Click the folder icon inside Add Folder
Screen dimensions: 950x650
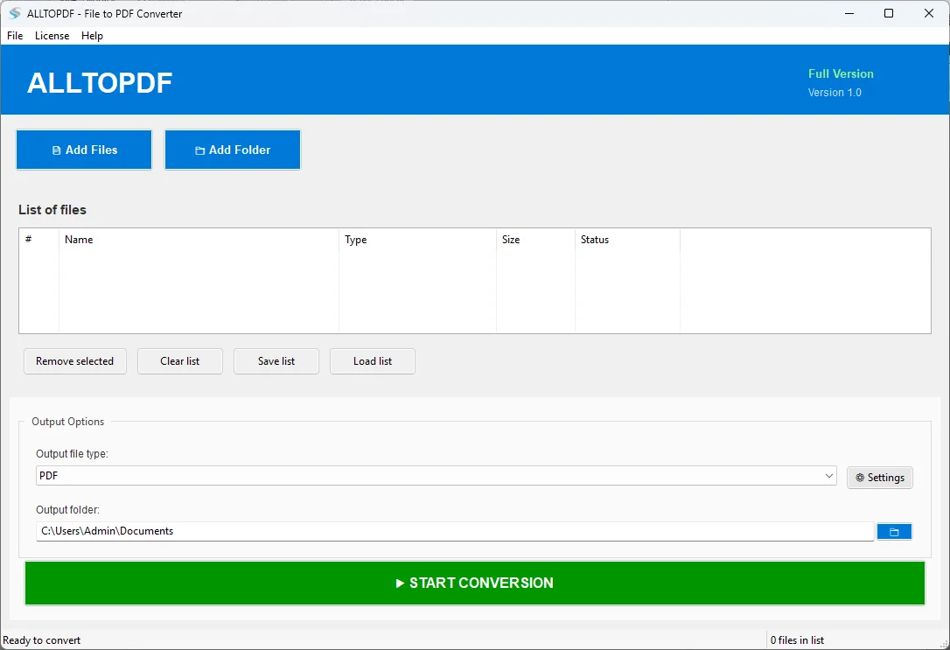pyautogui.click(x=199, y=150)
